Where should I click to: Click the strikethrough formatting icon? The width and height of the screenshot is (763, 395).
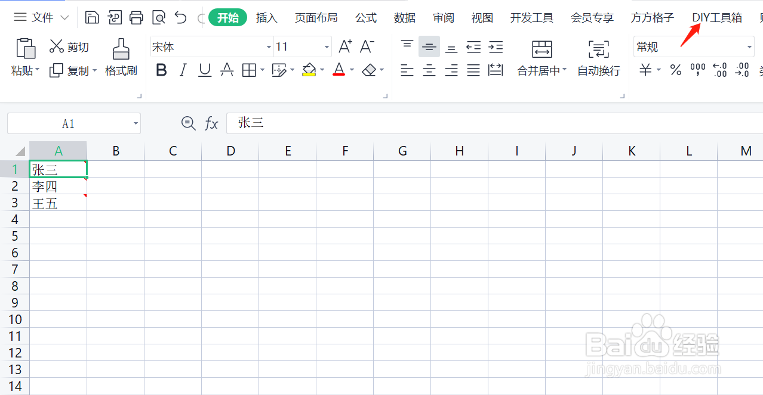[226, 70]
